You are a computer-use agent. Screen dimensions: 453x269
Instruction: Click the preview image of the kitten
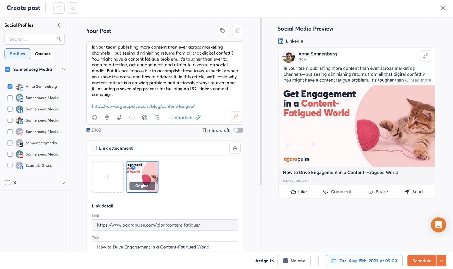click(x=357, y=126)
